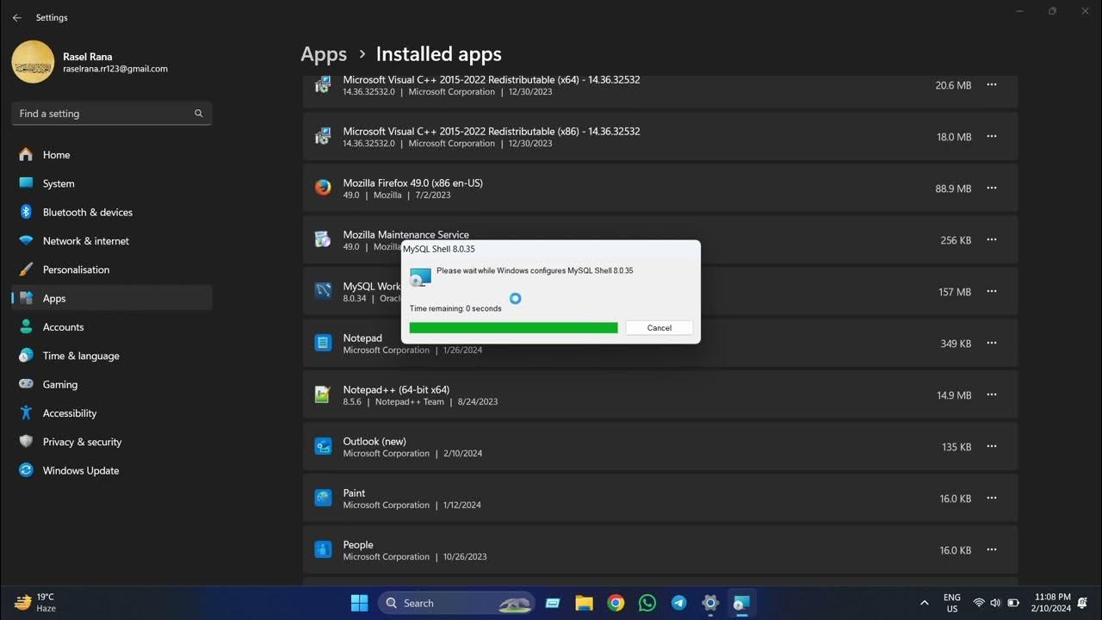
Task: Open the Windows Start menu
Action: 360,603
